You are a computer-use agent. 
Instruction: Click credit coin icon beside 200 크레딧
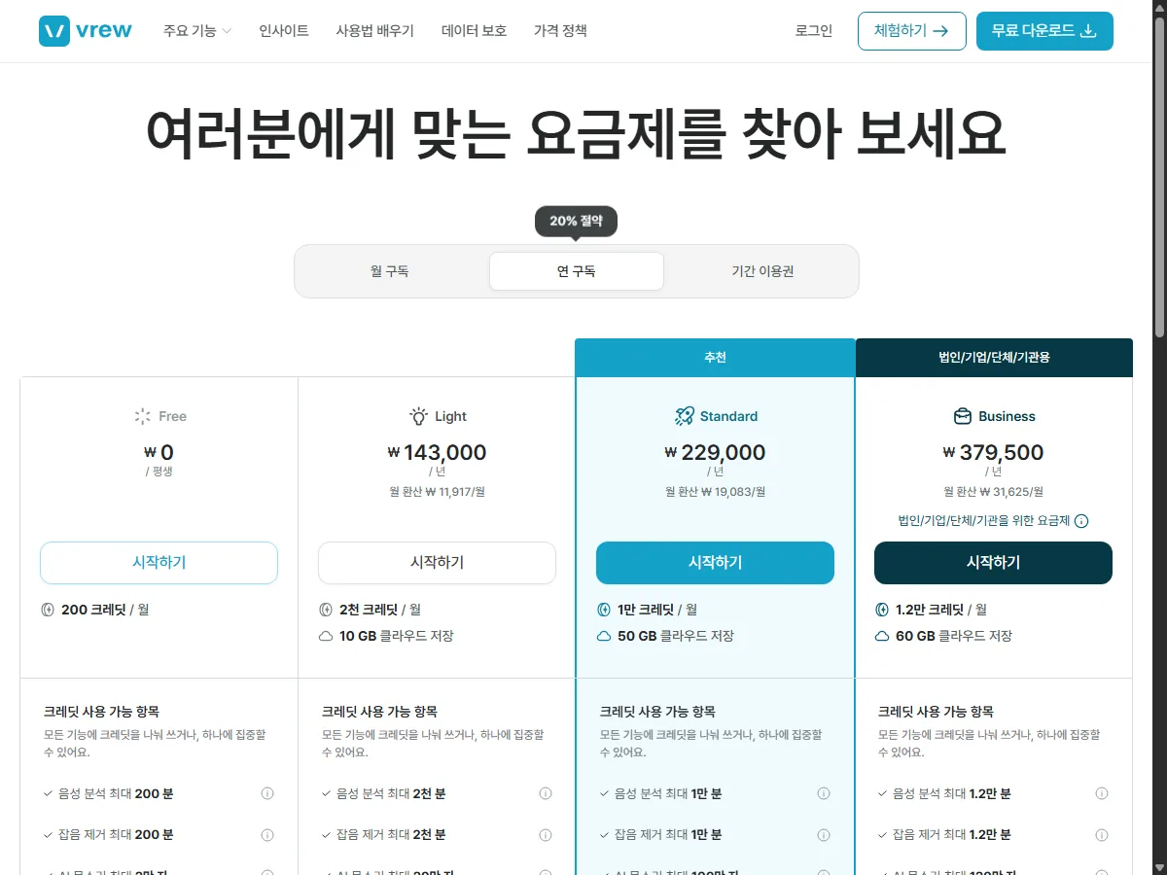coord(49,610)
